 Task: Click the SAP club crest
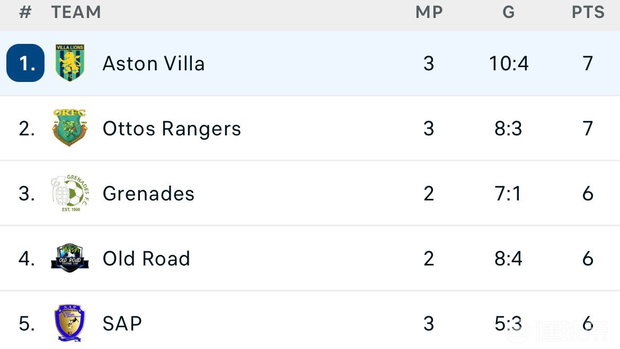[x=70, y=323]
